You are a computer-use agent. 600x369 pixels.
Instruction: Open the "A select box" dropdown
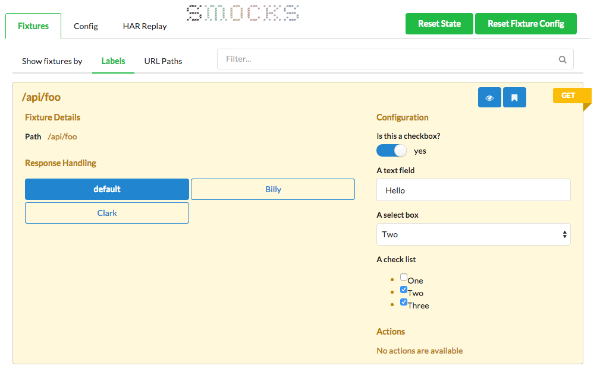(473, 234)
